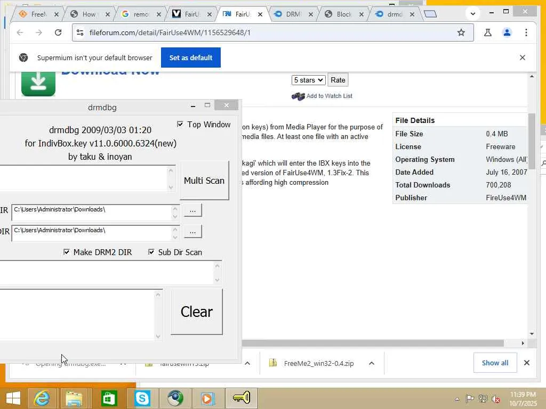This screenshot has height=409, width=546.
Task: Open Internet Explorer from the taskbar
Action: pyautogui.click(x=42, y=398)
